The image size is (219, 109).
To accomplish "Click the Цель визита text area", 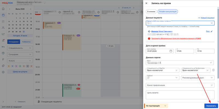I will click(180, 95).
